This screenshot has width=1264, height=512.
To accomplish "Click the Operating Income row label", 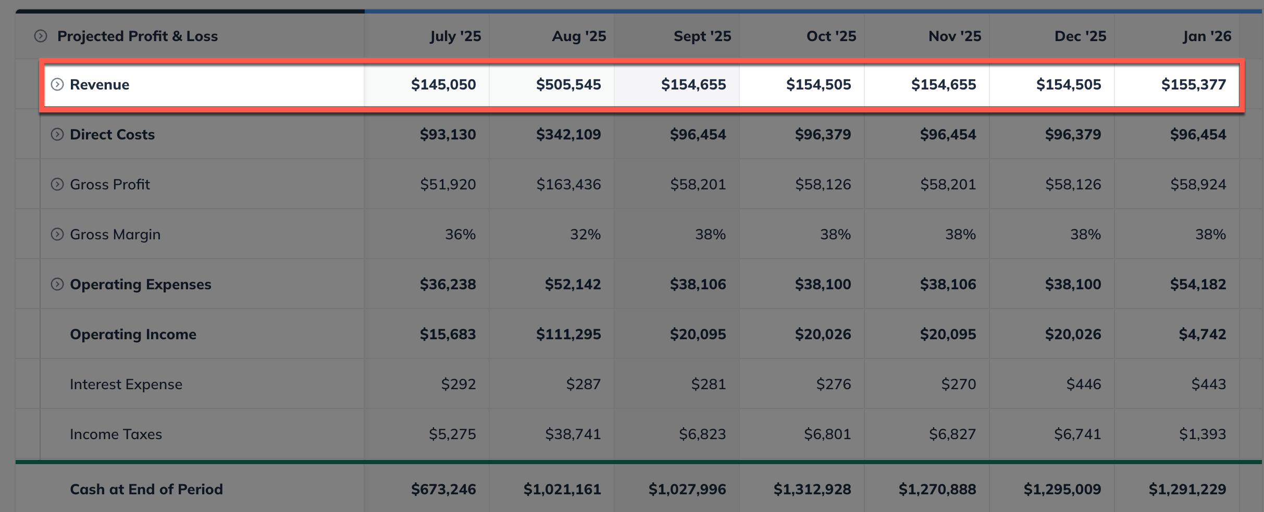I will pos(133,334).
